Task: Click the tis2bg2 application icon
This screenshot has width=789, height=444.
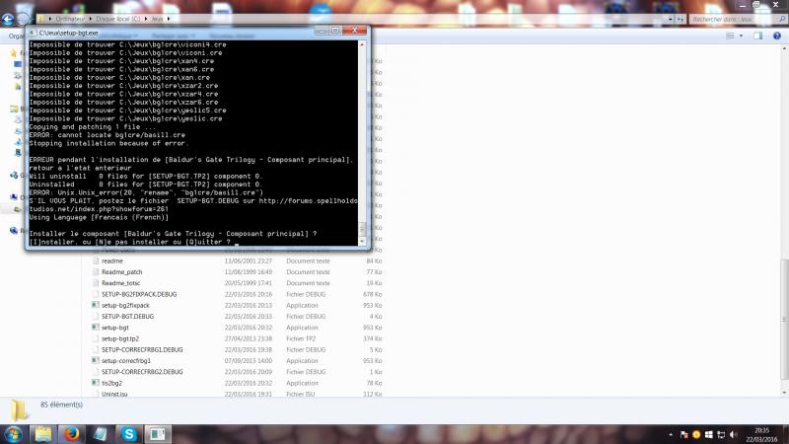Action: [95, 383]
